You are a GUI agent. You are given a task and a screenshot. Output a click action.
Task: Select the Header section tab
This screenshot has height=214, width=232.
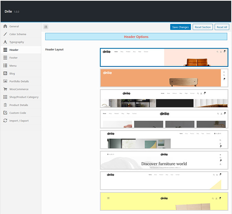[x=21, y=50]
